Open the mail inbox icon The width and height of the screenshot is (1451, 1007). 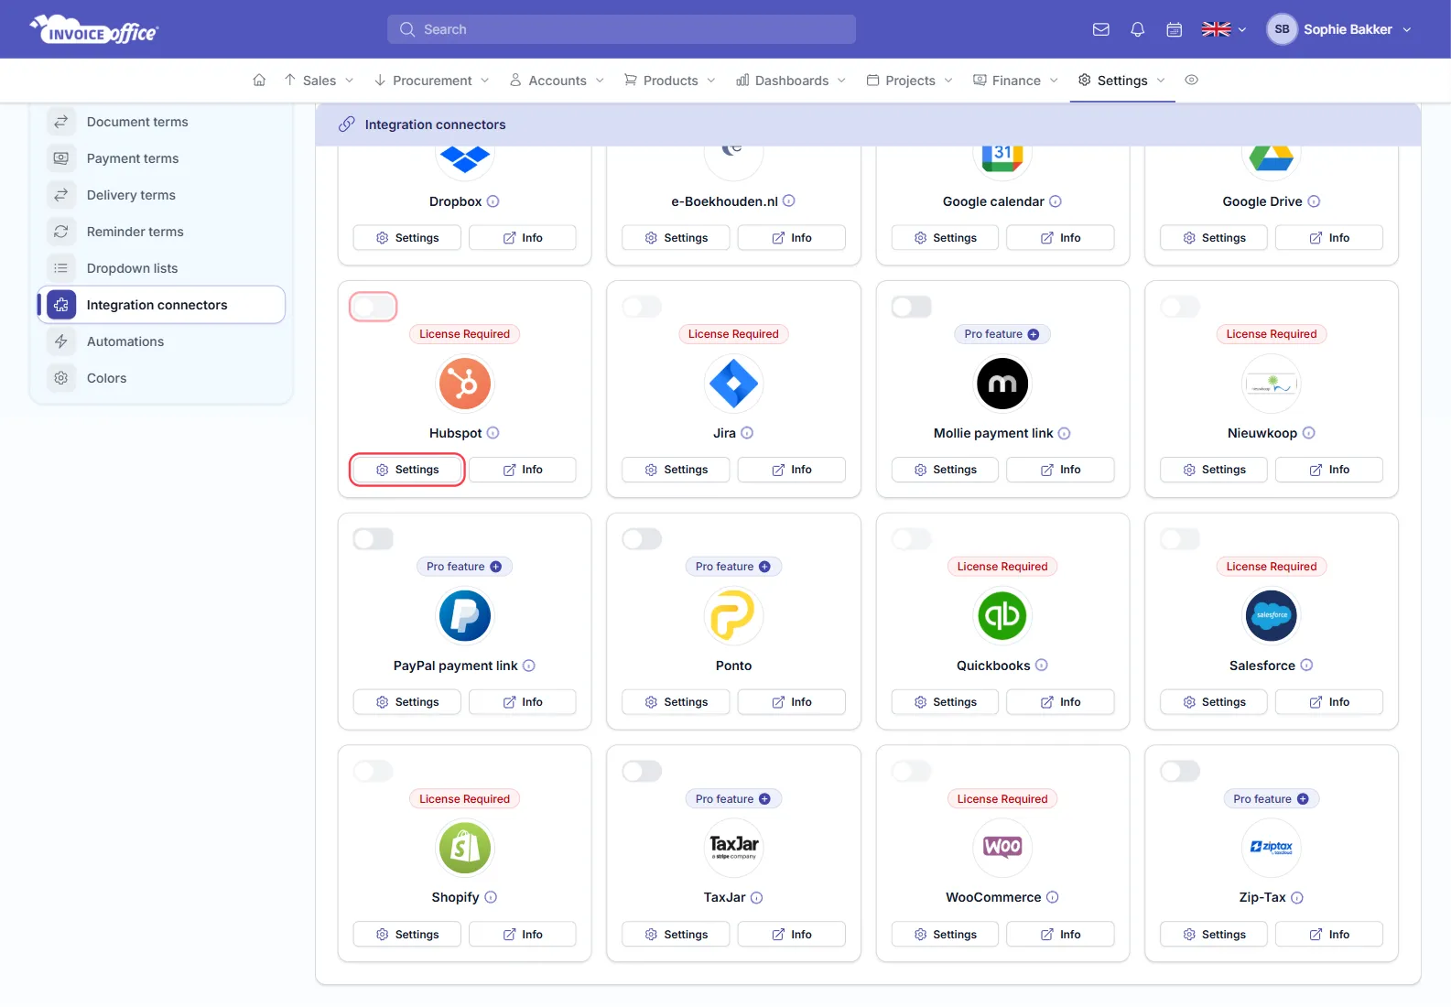(x=1101, y=29)
